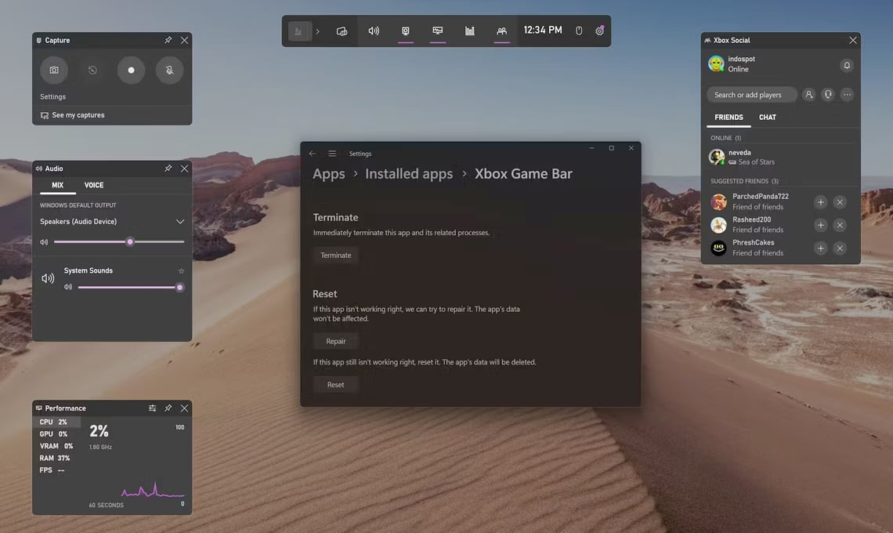Image resolution: width=893 pixels, height=533 pixels.
Task: Take a screenshot in Capture widget
Action: (x=54, y=70)
